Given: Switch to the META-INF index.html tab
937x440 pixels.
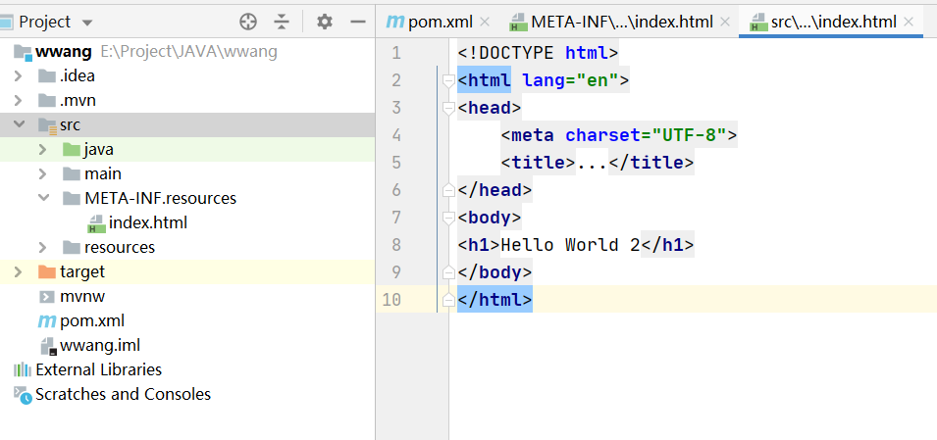Looking at the screenshot, I should (613, 22).
